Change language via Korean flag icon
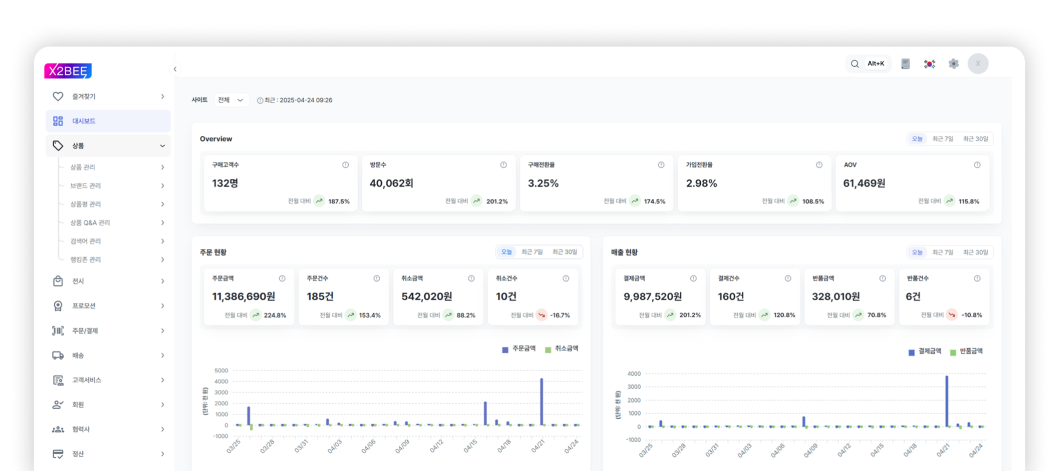 click(x=929, y=64)
